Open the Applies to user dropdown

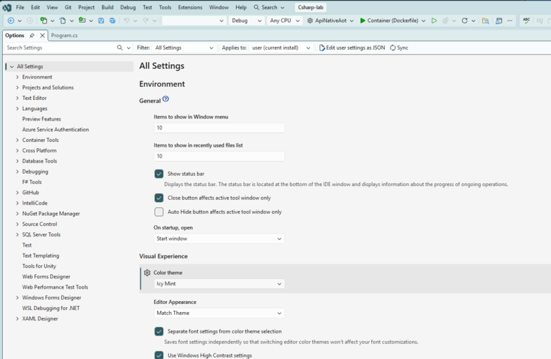(281, 48)
